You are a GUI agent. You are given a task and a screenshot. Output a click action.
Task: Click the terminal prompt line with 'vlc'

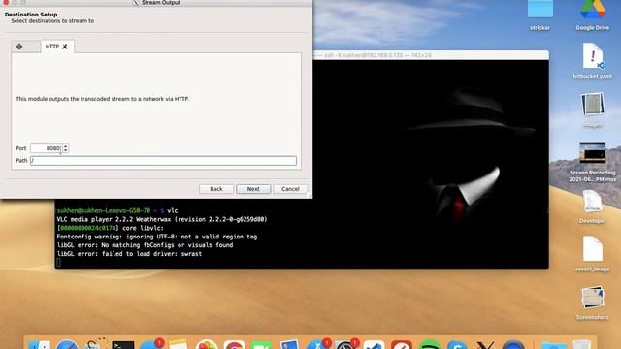coord(117,210)
